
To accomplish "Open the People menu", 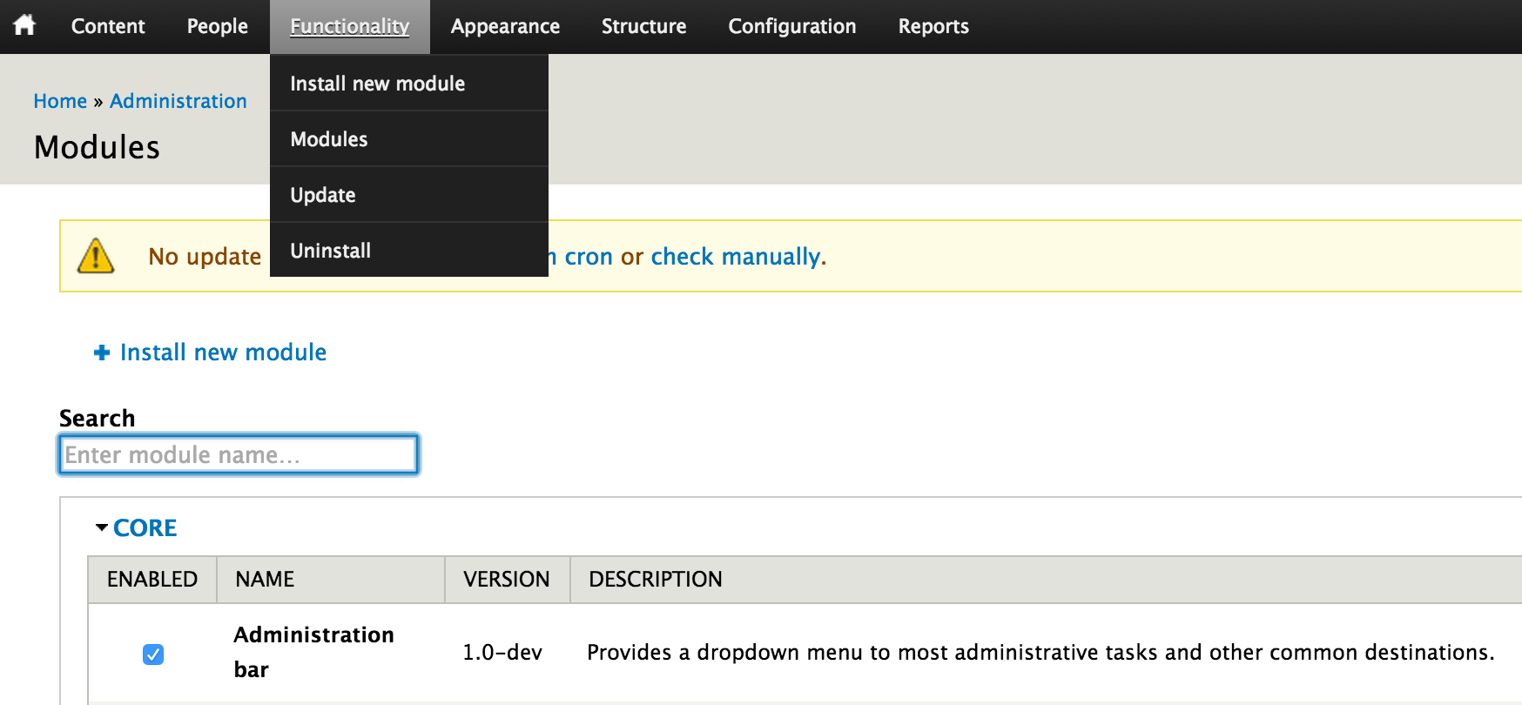I will pos(218,26).
